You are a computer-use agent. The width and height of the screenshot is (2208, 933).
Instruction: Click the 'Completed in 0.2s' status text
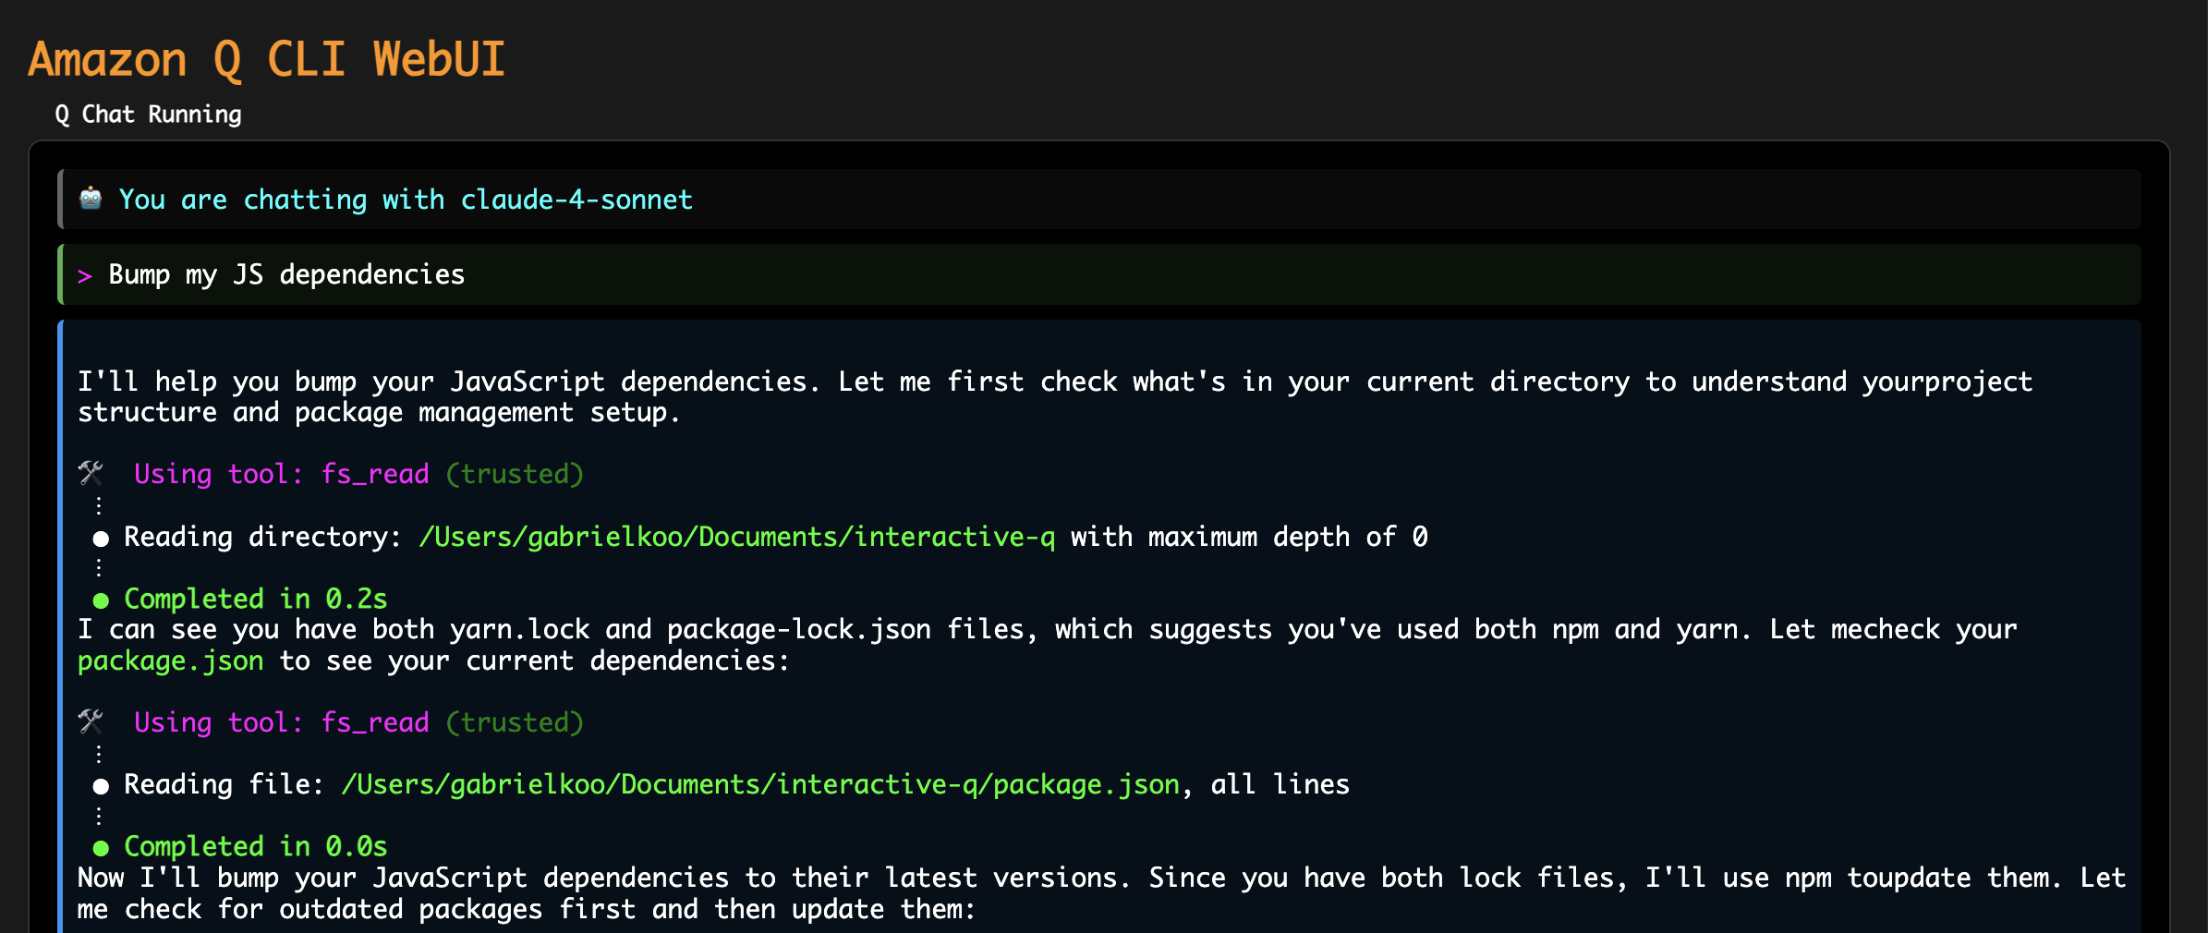tap(255, 599)
